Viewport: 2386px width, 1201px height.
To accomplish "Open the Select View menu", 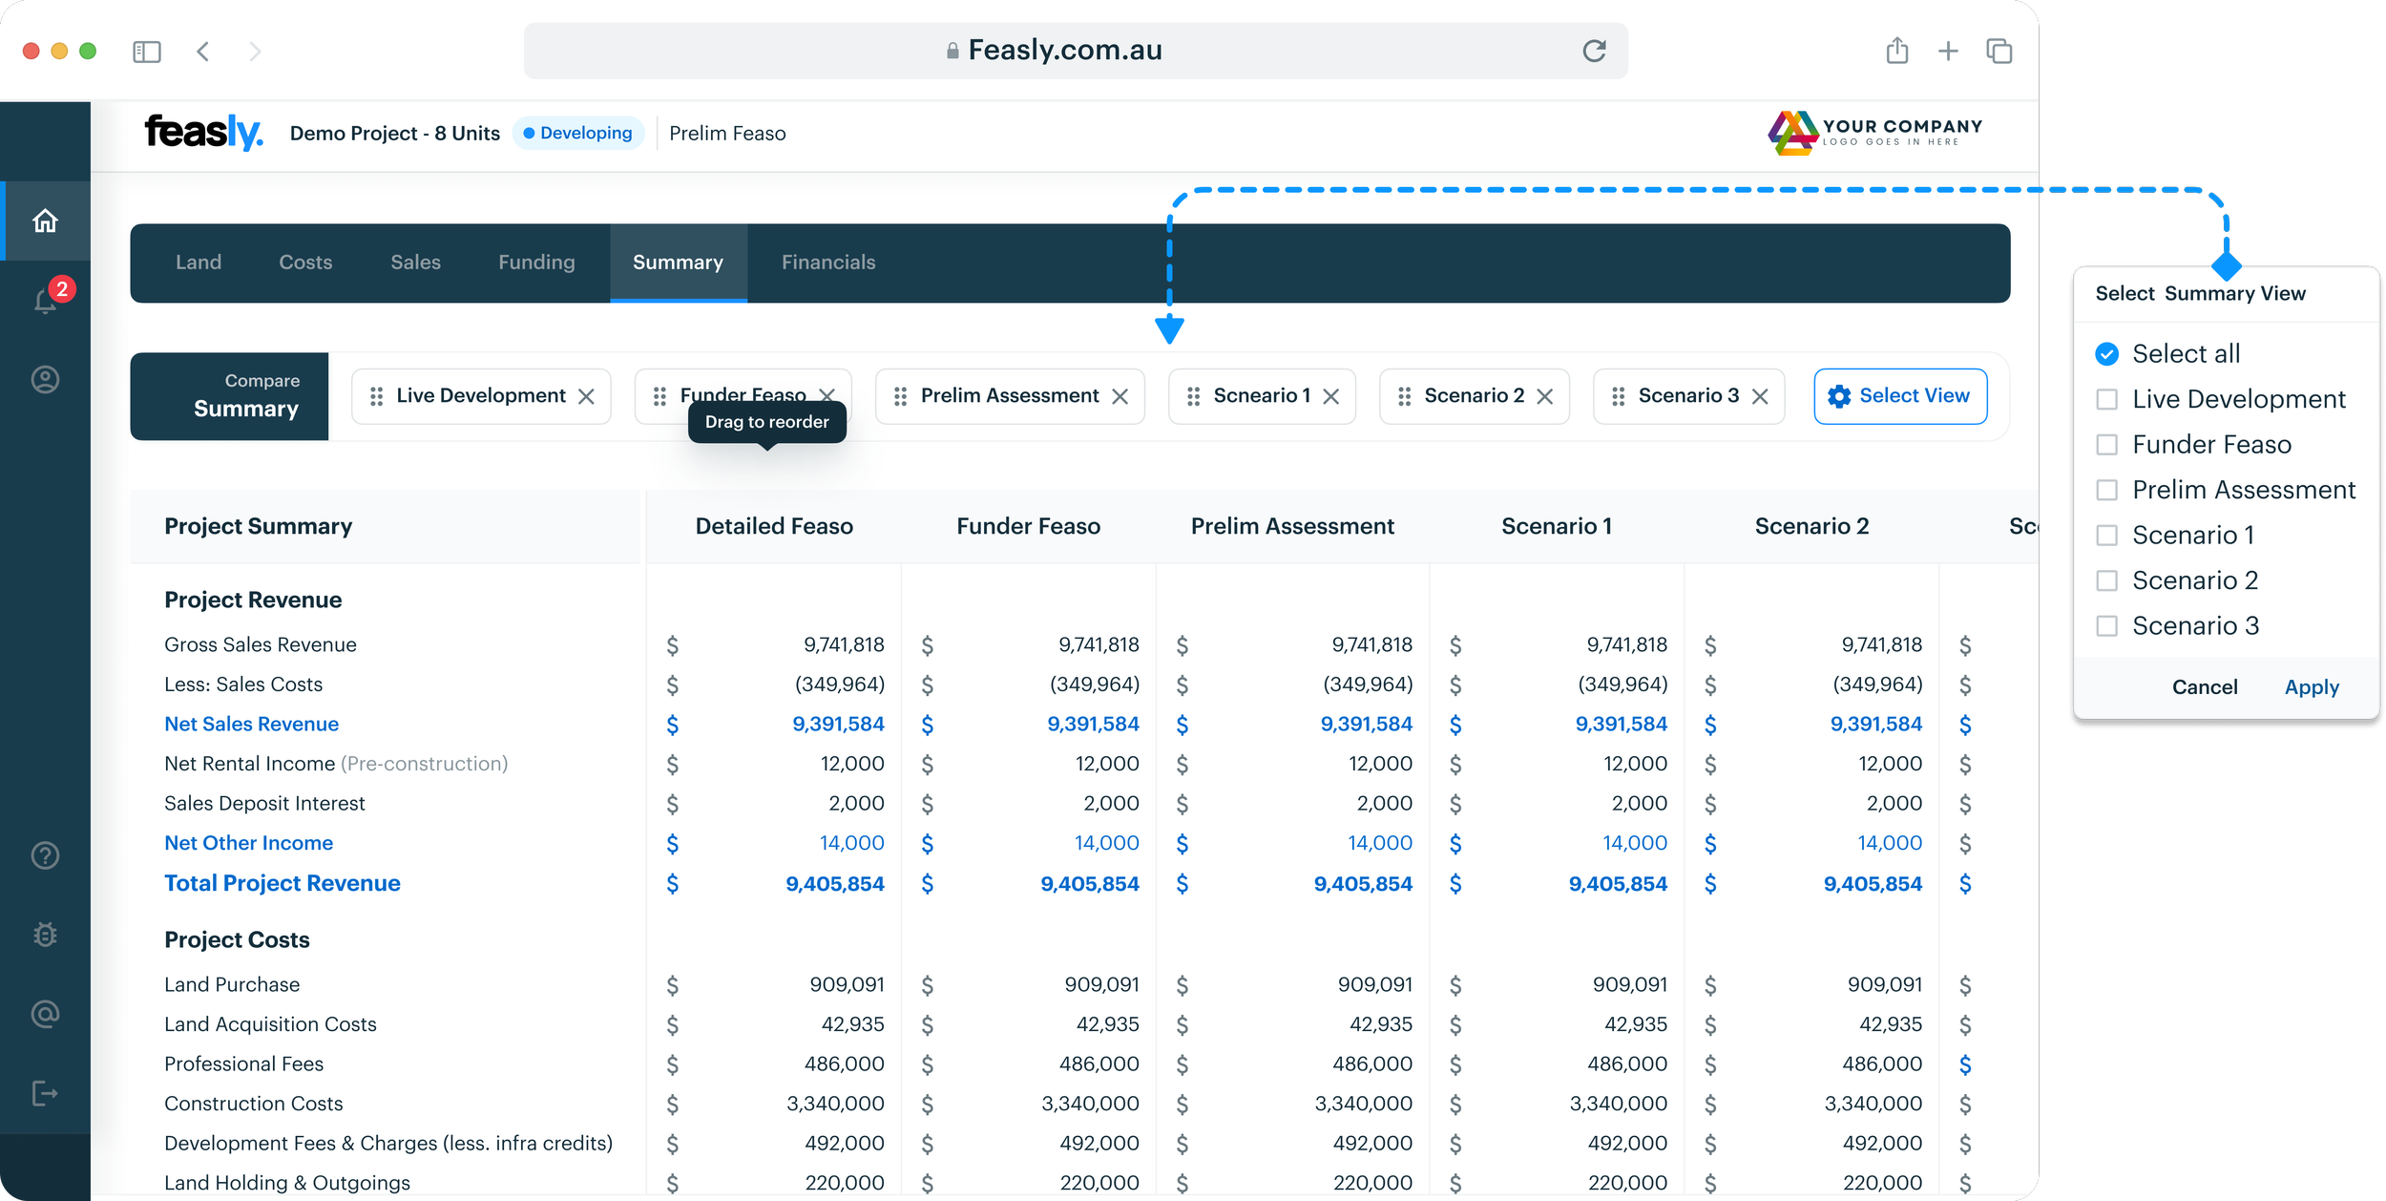I will 1899,395.
